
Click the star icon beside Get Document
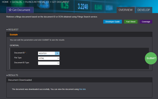pyautogui.click(x=10, y=10)
